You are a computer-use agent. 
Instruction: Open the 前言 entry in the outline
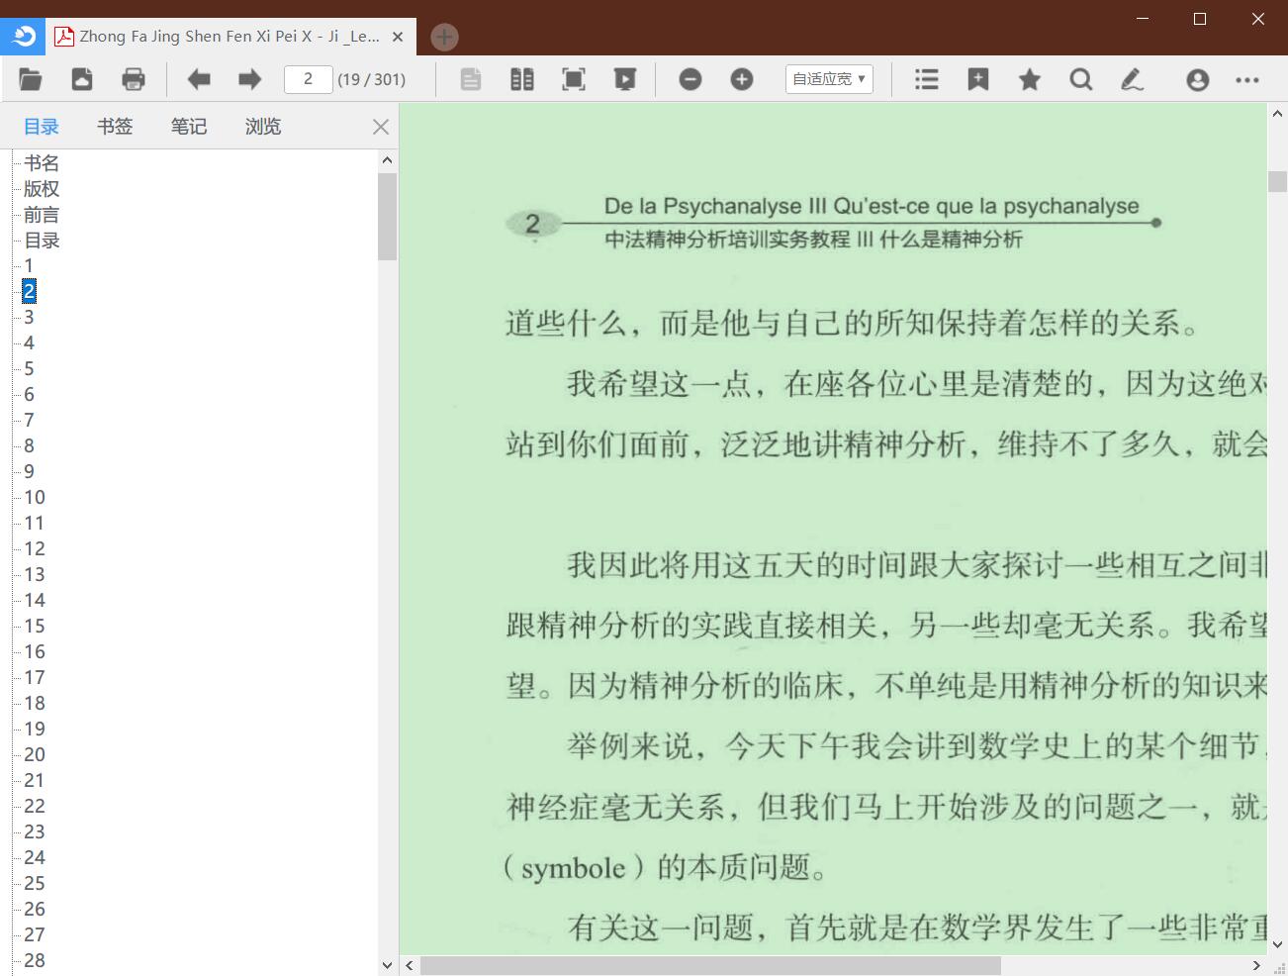point(42,215)
